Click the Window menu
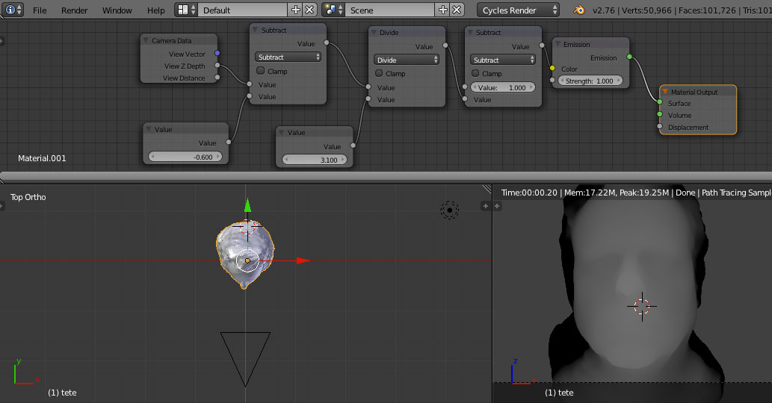The width and height of the screenshot is (772, 403). [x=117, y=10]
